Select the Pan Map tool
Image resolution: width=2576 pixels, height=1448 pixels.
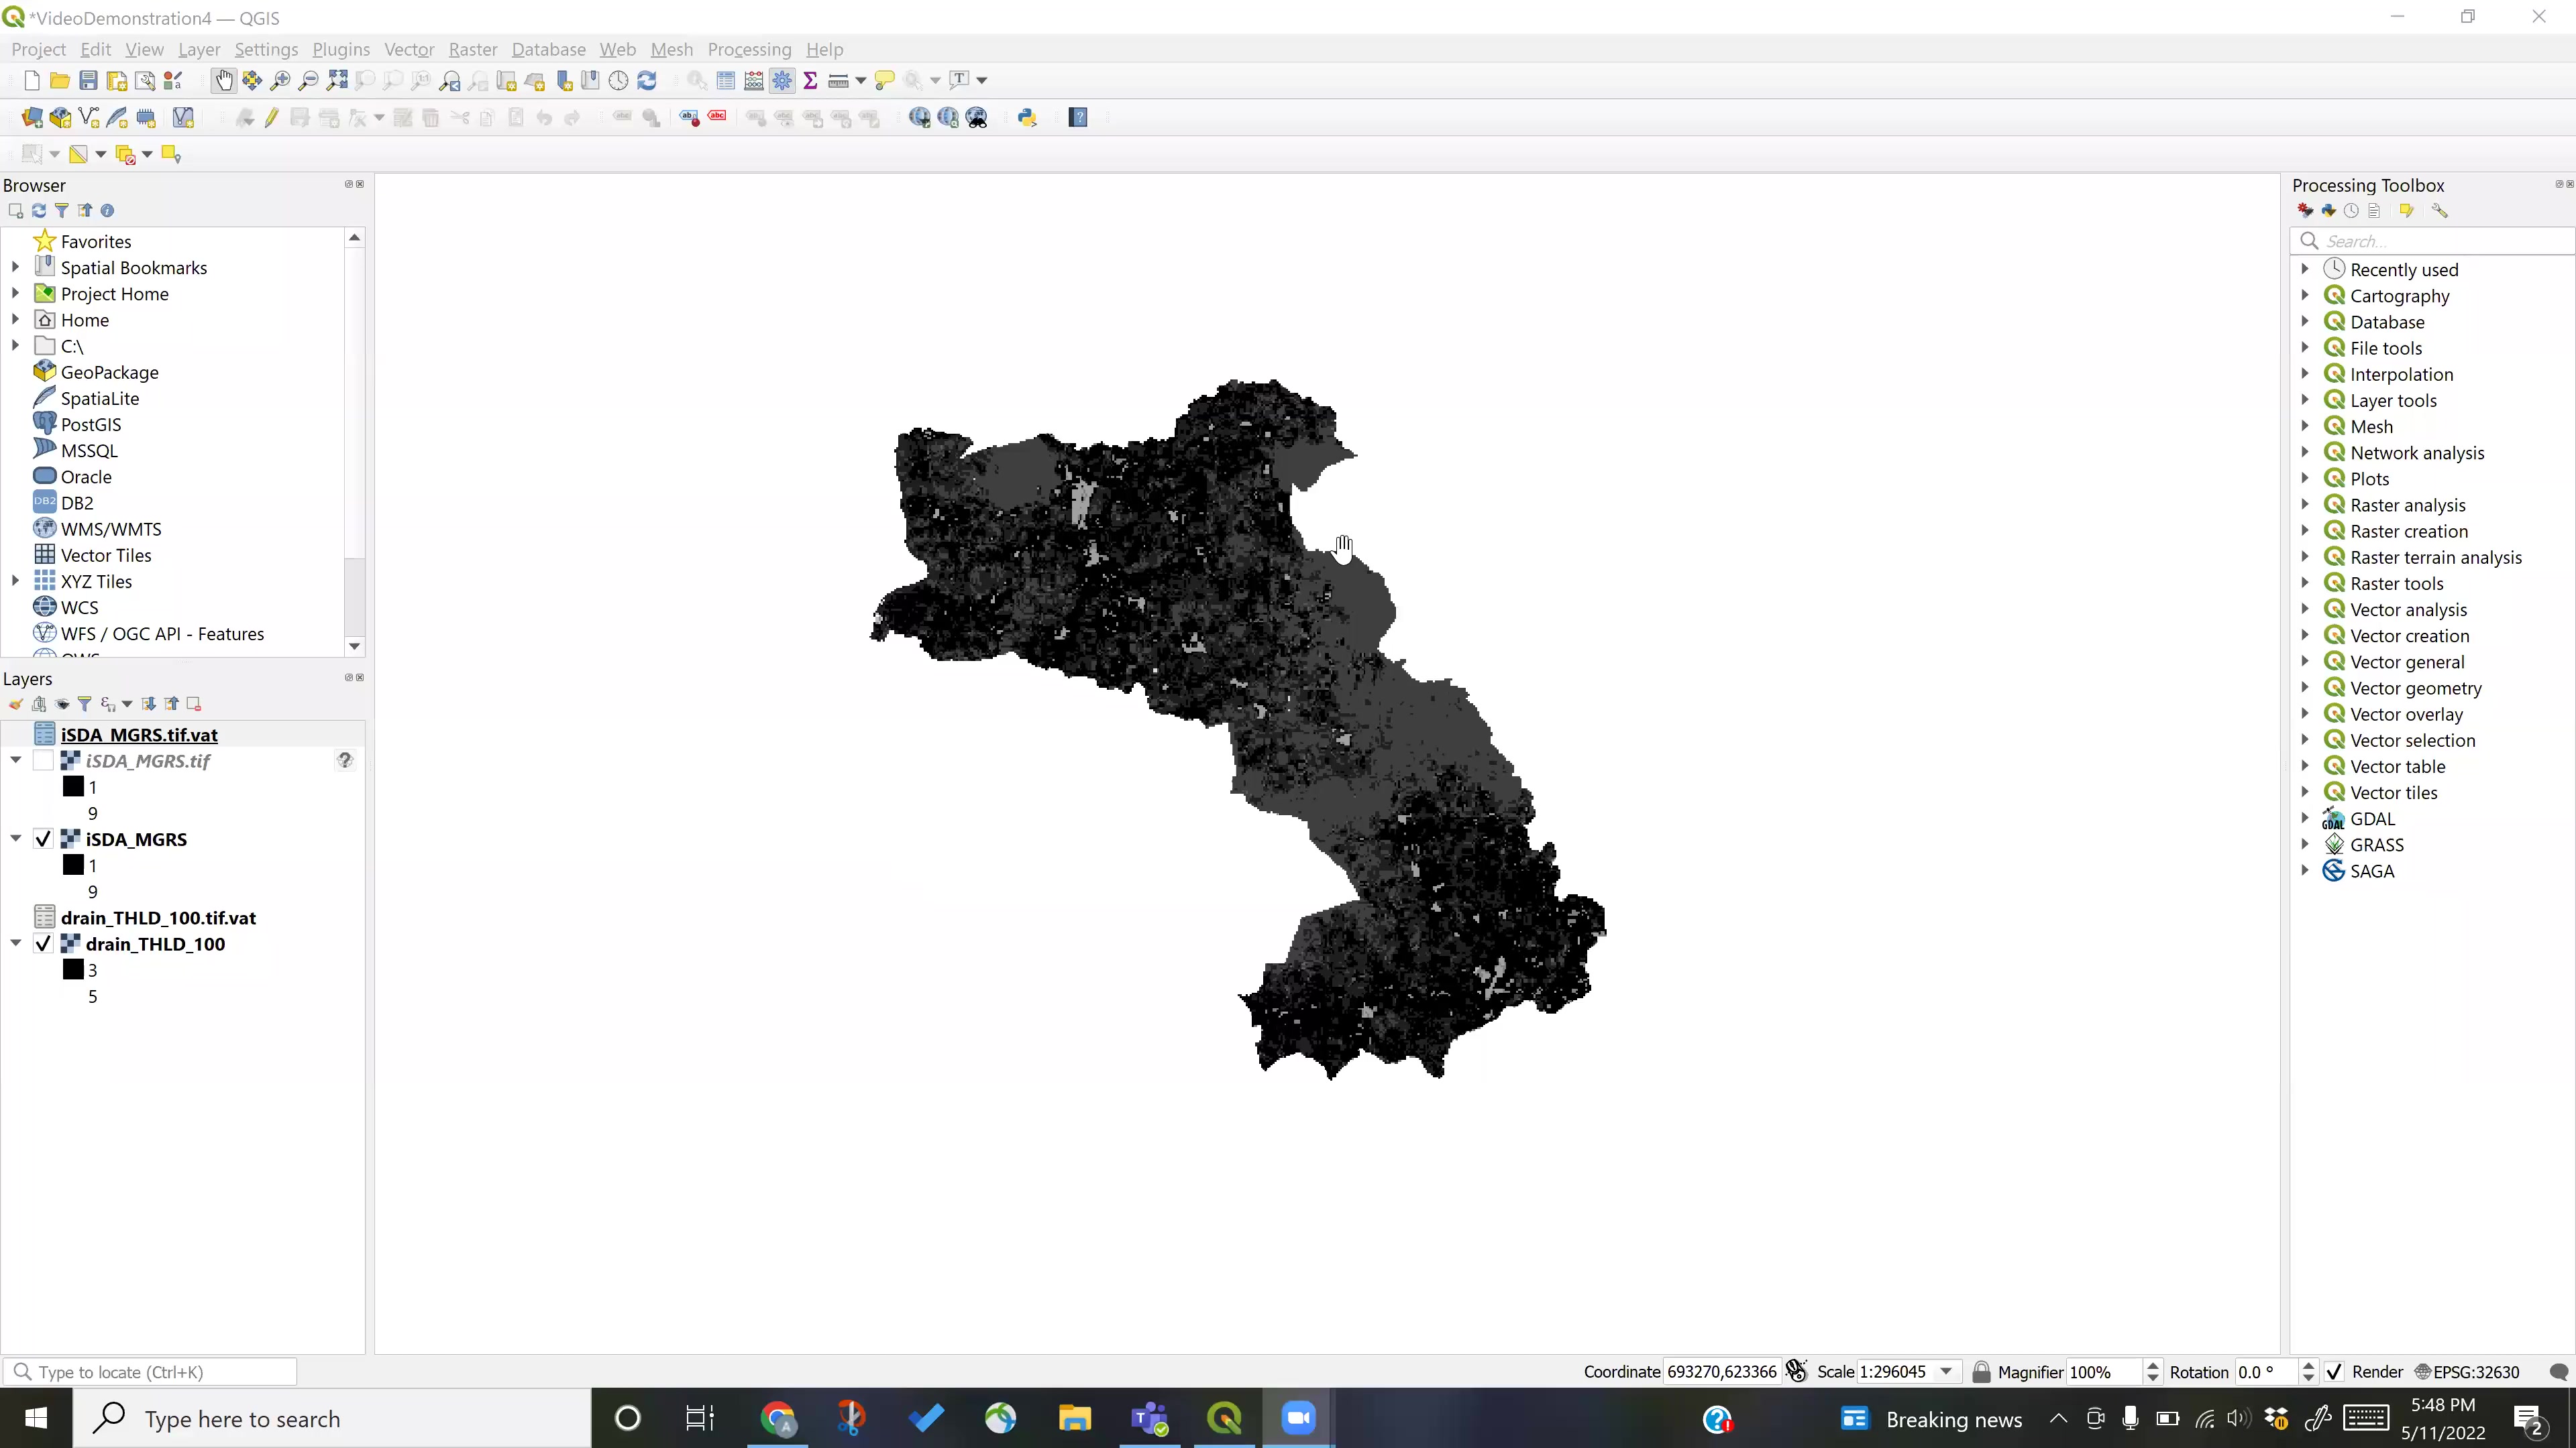click(223, 81)
